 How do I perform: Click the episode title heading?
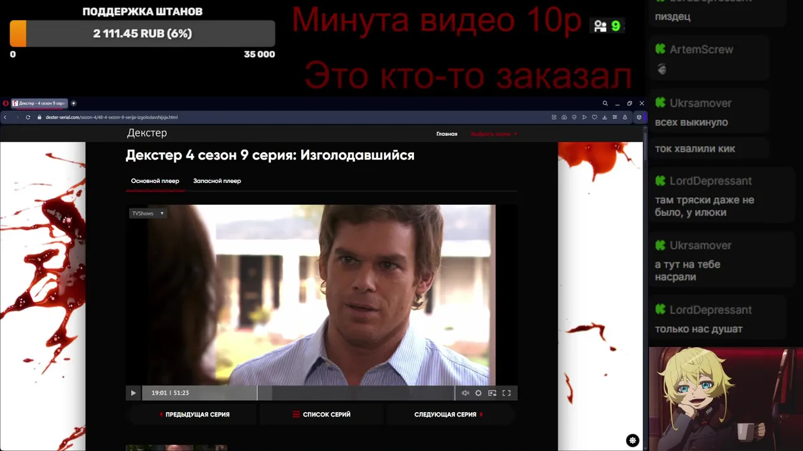click(x=270, y=155)
